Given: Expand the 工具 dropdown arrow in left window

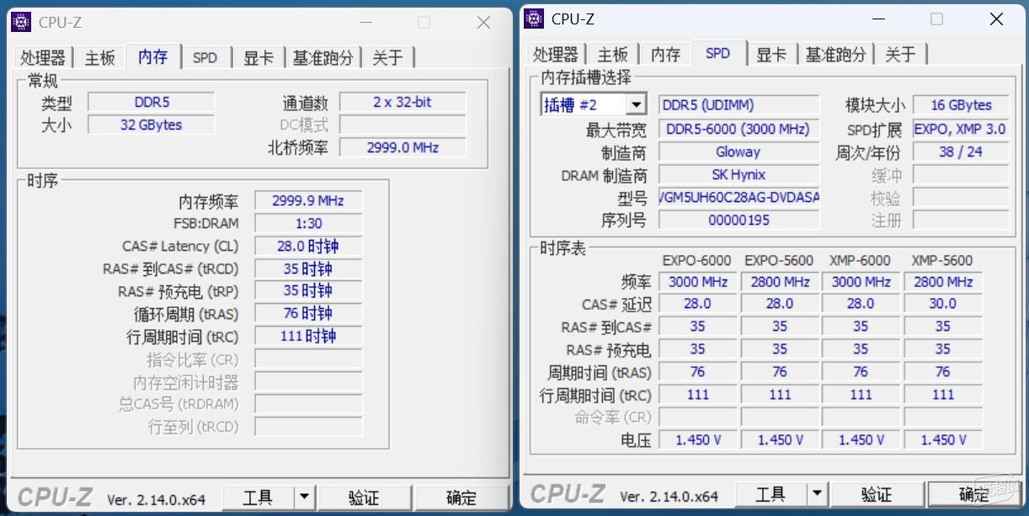Looking at the screenshot, I should click(302, 498).
